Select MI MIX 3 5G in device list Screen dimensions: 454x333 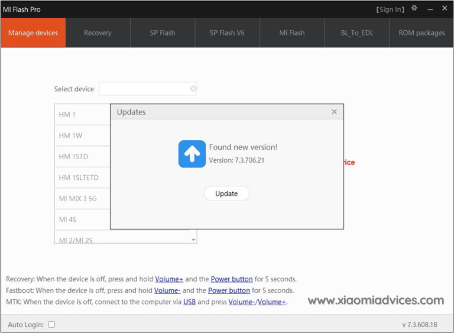tap(83, 199)
